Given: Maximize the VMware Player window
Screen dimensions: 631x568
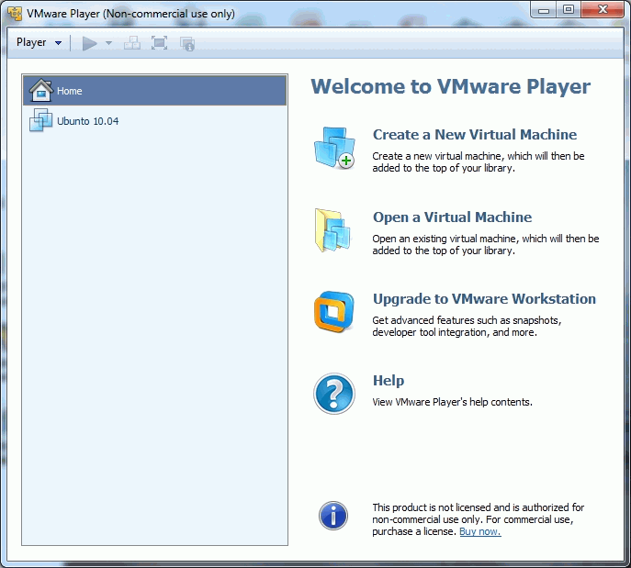Looking at the screenshot, I should pyautogui.click(x=569, y=10).
